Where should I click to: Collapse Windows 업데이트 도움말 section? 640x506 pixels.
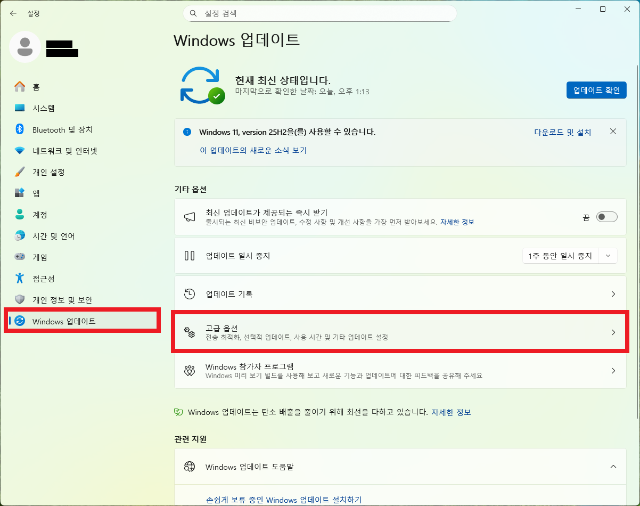coord(613,467)
